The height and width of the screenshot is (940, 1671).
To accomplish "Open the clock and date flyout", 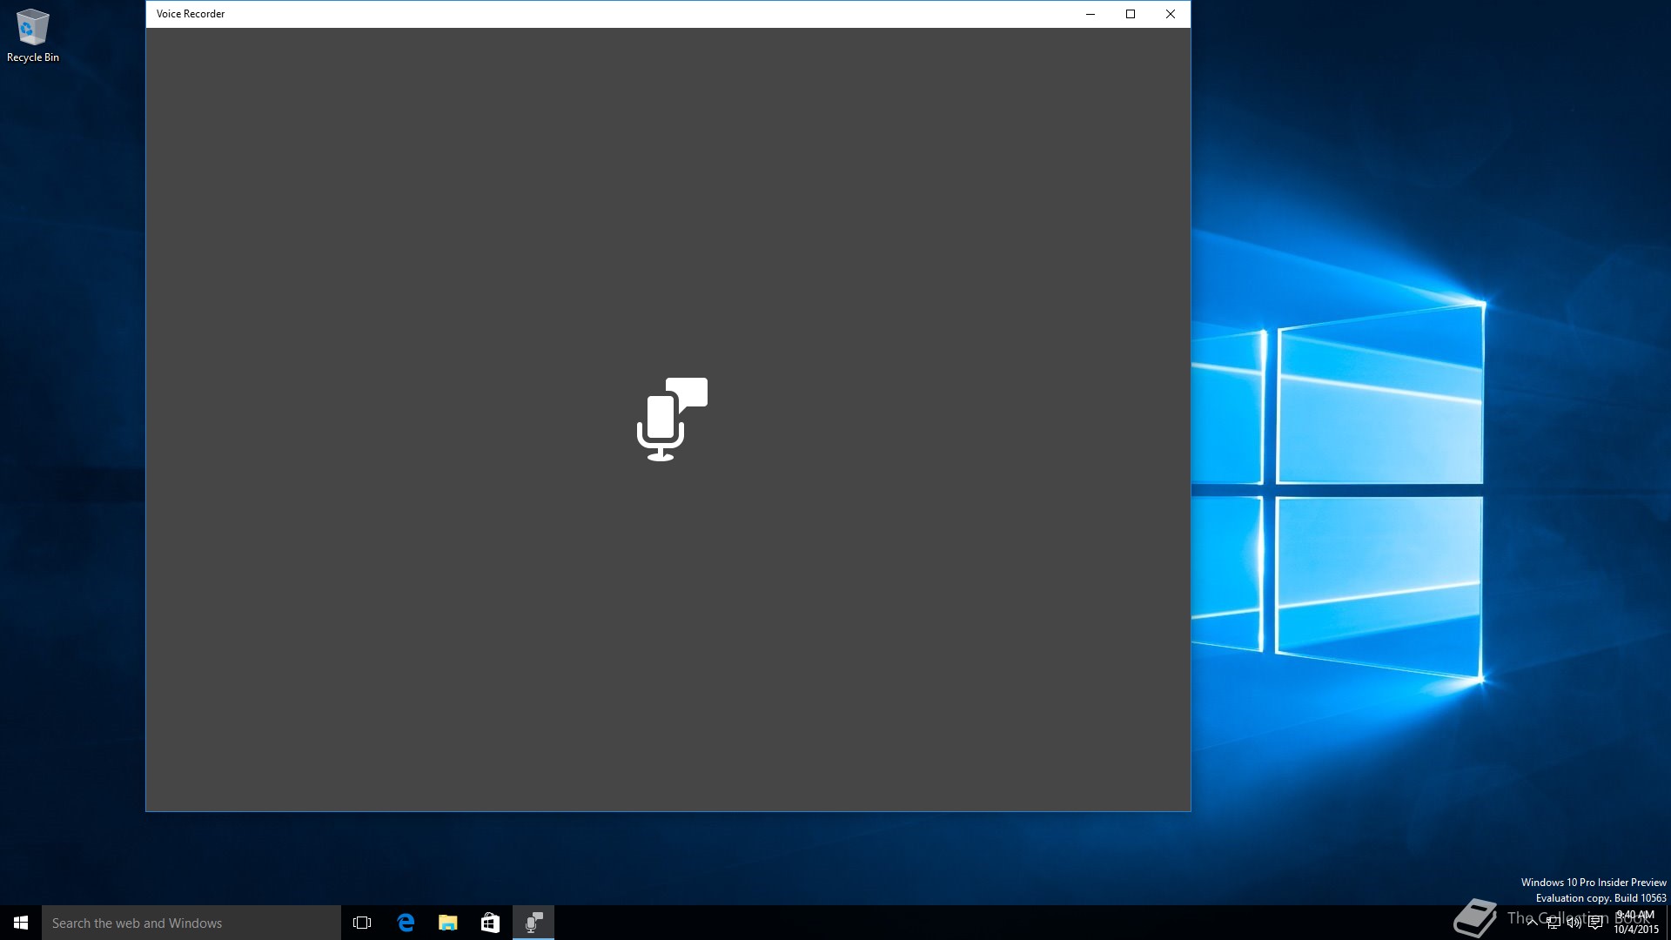I will coord(1636,923).
